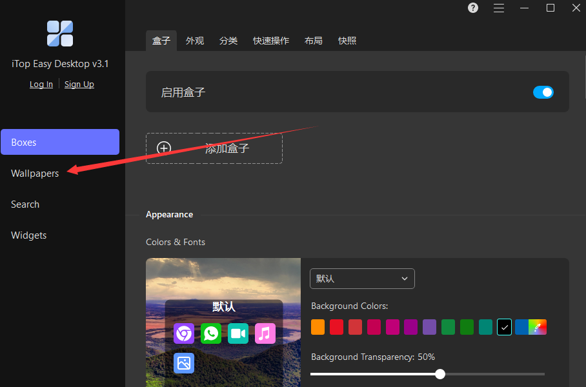Switch to the 盒子 tab

point(161,41)
